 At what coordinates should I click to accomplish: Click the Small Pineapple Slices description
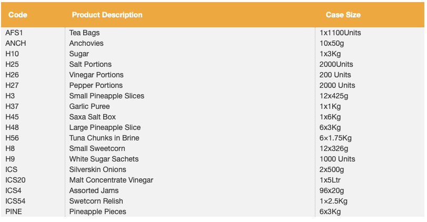coord(106,96)
